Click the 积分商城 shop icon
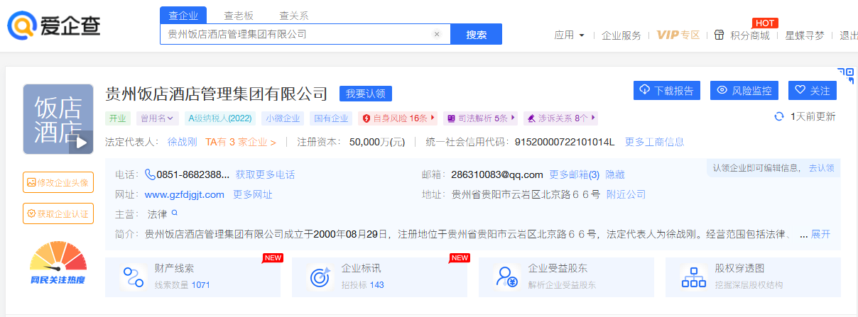Image resolution: width=858 pixels, height=317 pixels. pyautogui.click(x=719, y=35)
